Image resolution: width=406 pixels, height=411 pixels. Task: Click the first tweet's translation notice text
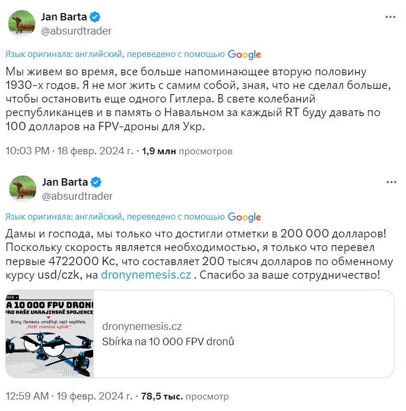pos(115,54)
